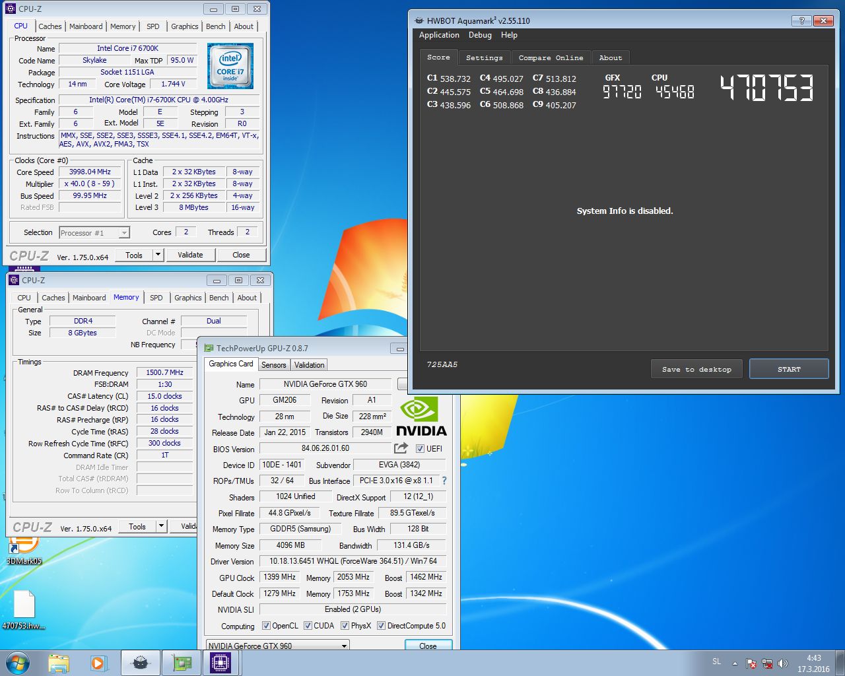Toggle the UEFI checkbox in GPU-Z
The image size is (845, 676).
pos(420,449)
